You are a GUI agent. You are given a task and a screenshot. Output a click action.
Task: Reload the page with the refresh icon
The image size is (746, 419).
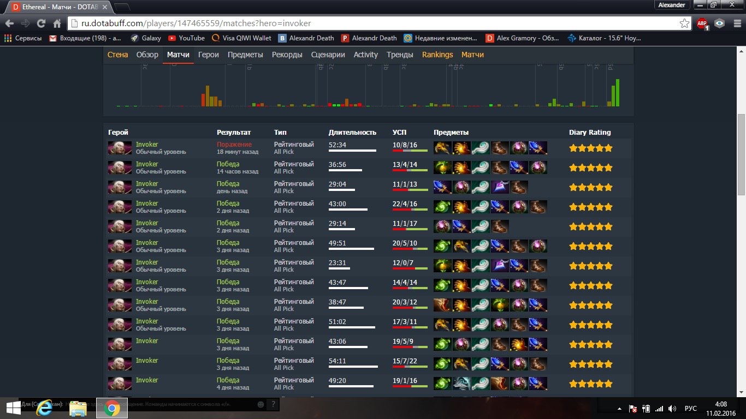pyautogui.click(x=41, y=23)
